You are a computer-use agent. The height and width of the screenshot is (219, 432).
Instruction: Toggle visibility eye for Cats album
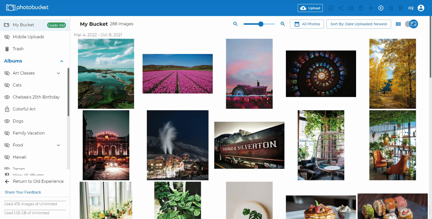(7, 85)
